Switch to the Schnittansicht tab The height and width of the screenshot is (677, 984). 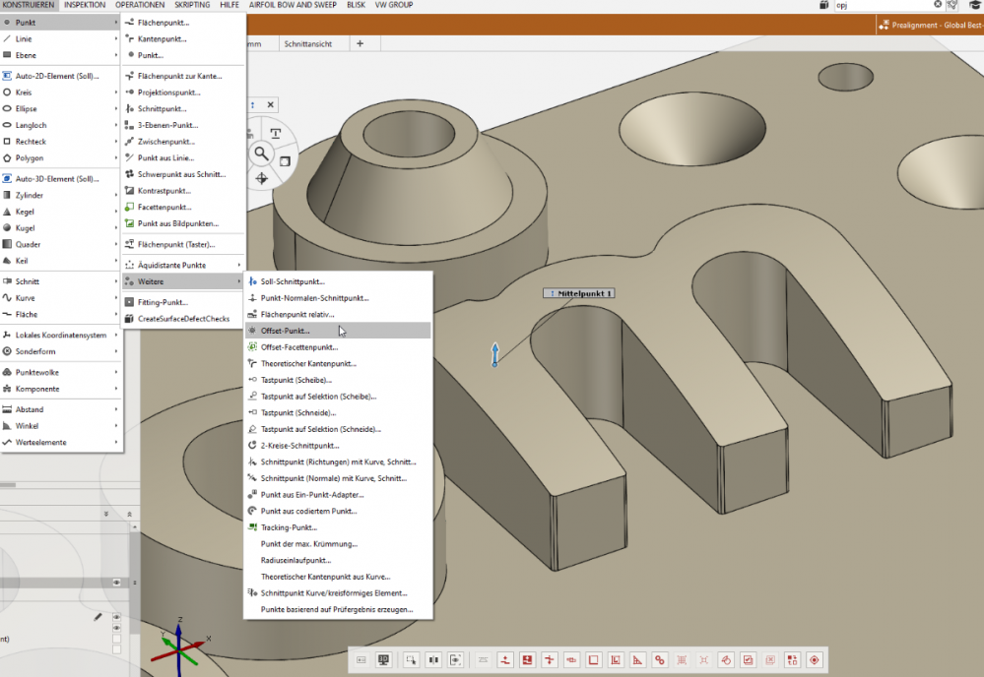click(x=308, y=44)
